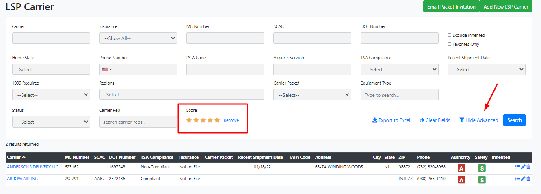The height and width of the screenshot is (194, 541).
Task: Click the DOT number 2322436
Action: 117,179
